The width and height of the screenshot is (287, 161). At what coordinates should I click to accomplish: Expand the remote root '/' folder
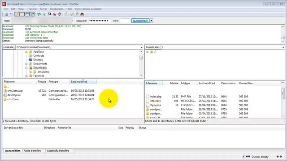[148, 52]
